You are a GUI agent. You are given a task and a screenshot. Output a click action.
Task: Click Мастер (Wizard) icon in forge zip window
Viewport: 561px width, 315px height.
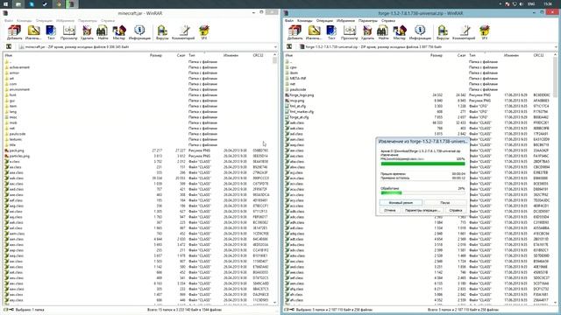coord(400,32)
